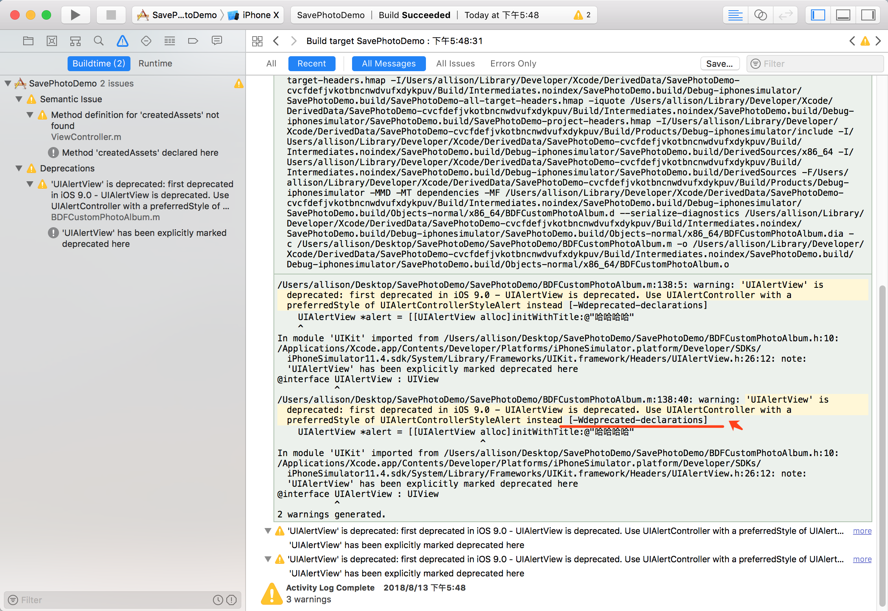Click the first 'more' link
The height and width of the screenshot is (611, 888).
[862, 531]
